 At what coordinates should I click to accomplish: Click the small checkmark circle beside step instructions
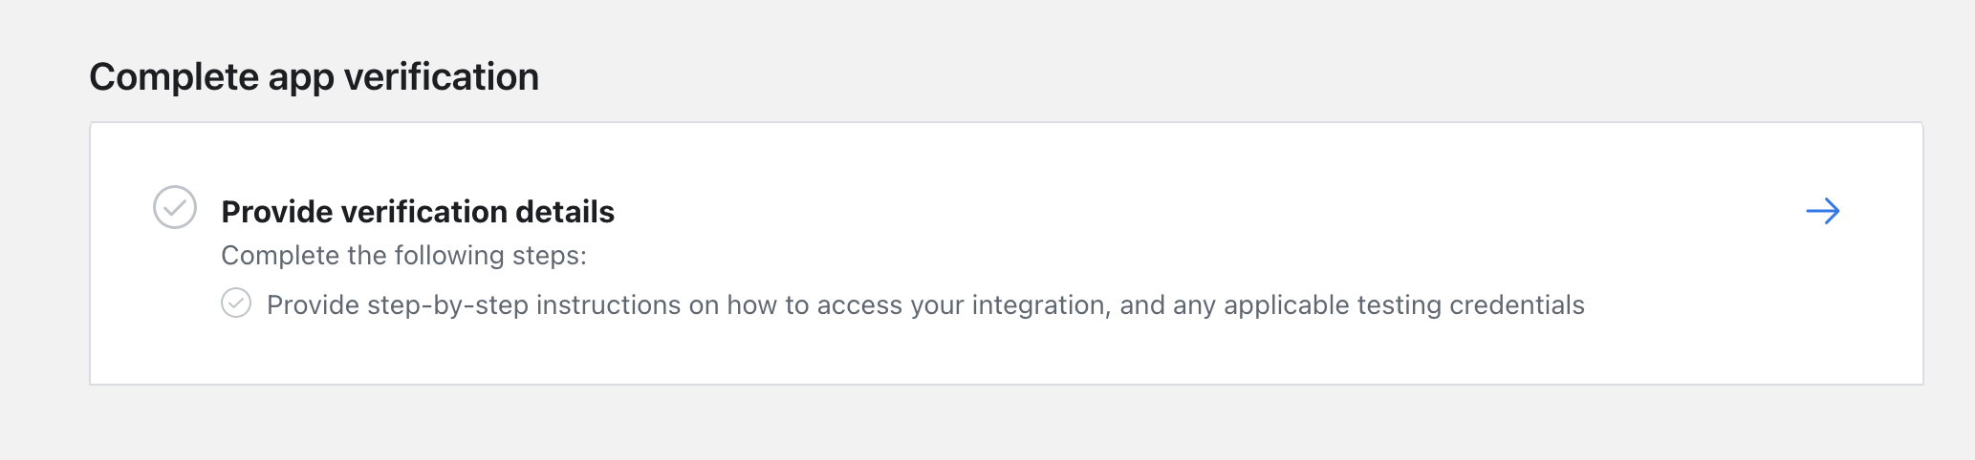pyautogui.click(x=236, y=303)
